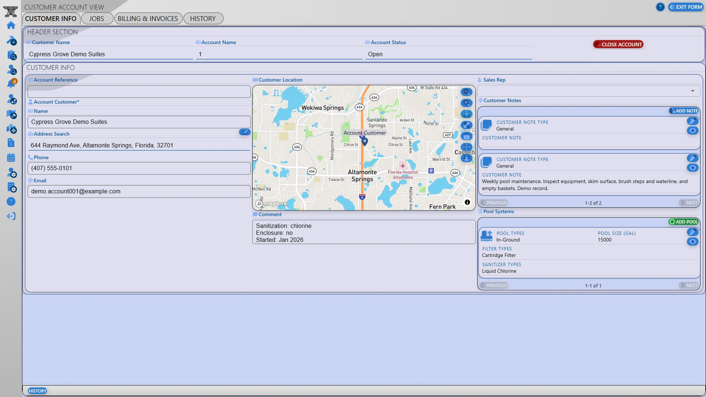Click the user settings gear sidebar icon
This screenshot has width=706, height=397.
click(11, 172)
